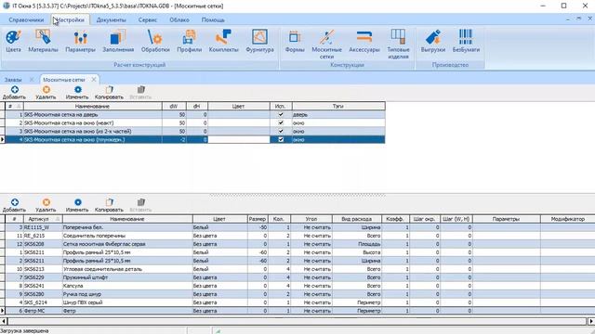Open Типовые изделия ribbon icon

click(x=398, y=45)
